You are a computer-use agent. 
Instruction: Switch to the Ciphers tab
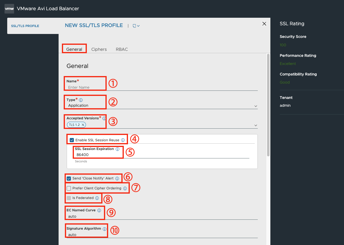[x=99, y=49]
